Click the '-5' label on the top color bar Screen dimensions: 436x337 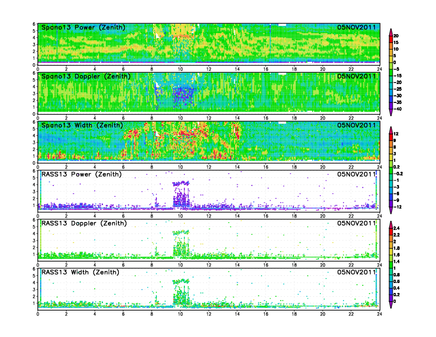(x=397, y=69)
